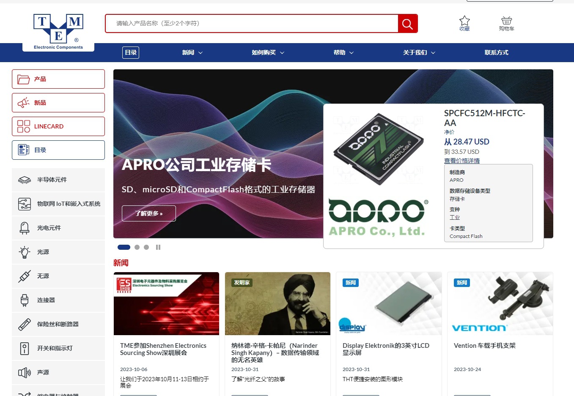Image resolution: width=574 pixels, height=396 pixels.
Task: Open the Vention phone holder news image
Action: point(500,303)
